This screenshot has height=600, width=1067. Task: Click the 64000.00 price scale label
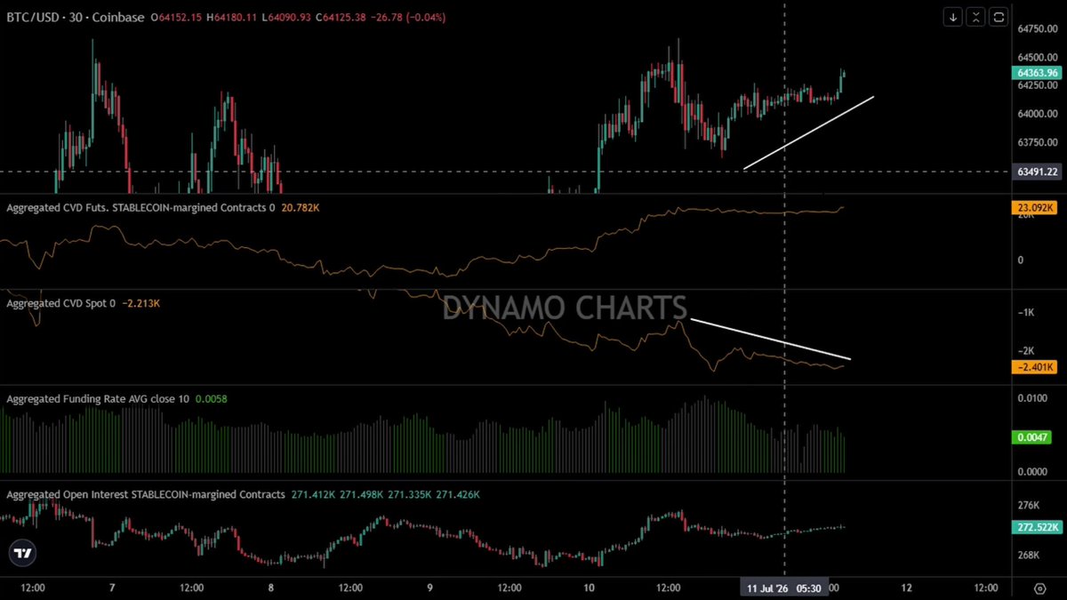pyautogui.click(x=1037, y=114)
